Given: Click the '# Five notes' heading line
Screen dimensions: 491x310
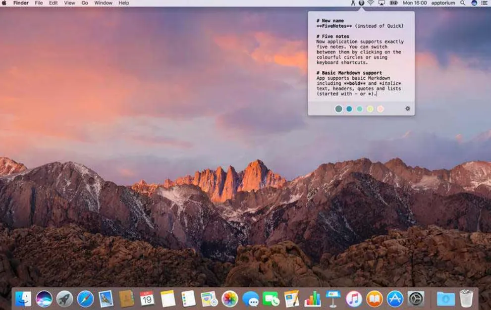Looking at the screenshot, I should point(332,36).
